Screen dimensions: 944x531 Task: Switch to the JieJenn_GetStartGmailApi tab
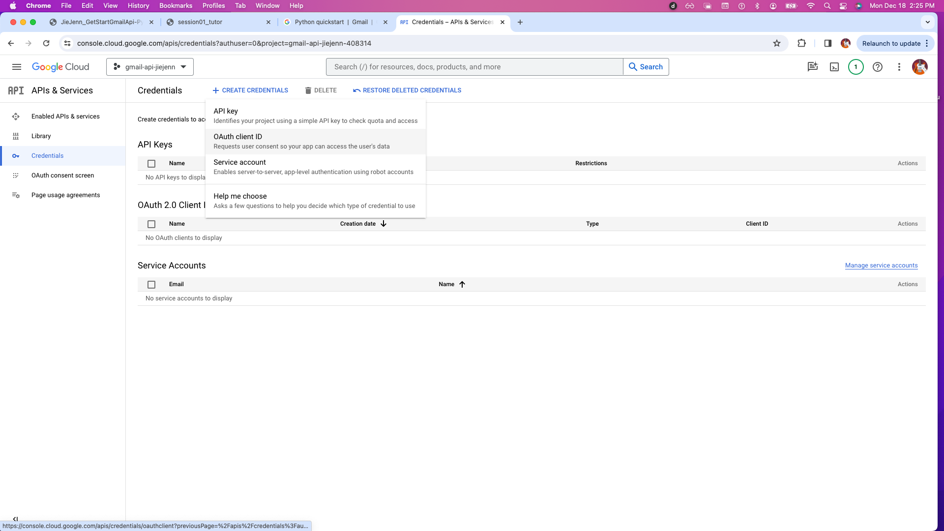tap(101, 22)
